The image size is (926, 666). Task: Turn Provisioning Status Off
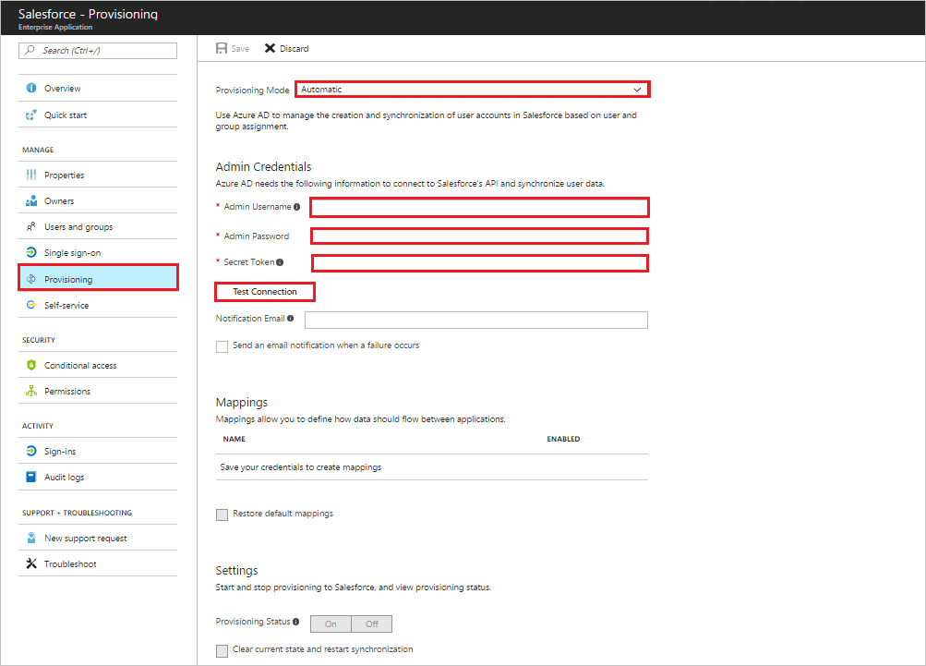click(x=372, y=624)
